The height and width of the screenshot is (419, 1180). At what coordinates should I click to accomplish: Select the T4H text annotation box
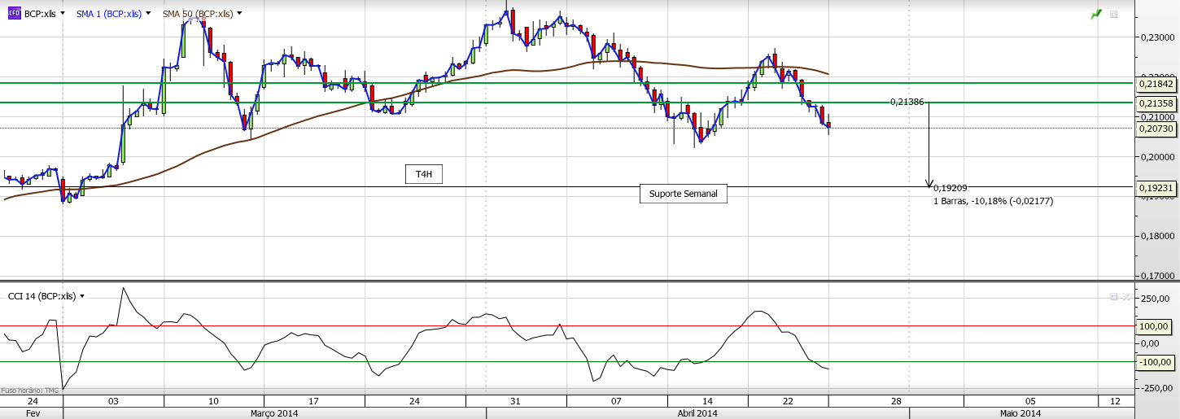(424, 174)
